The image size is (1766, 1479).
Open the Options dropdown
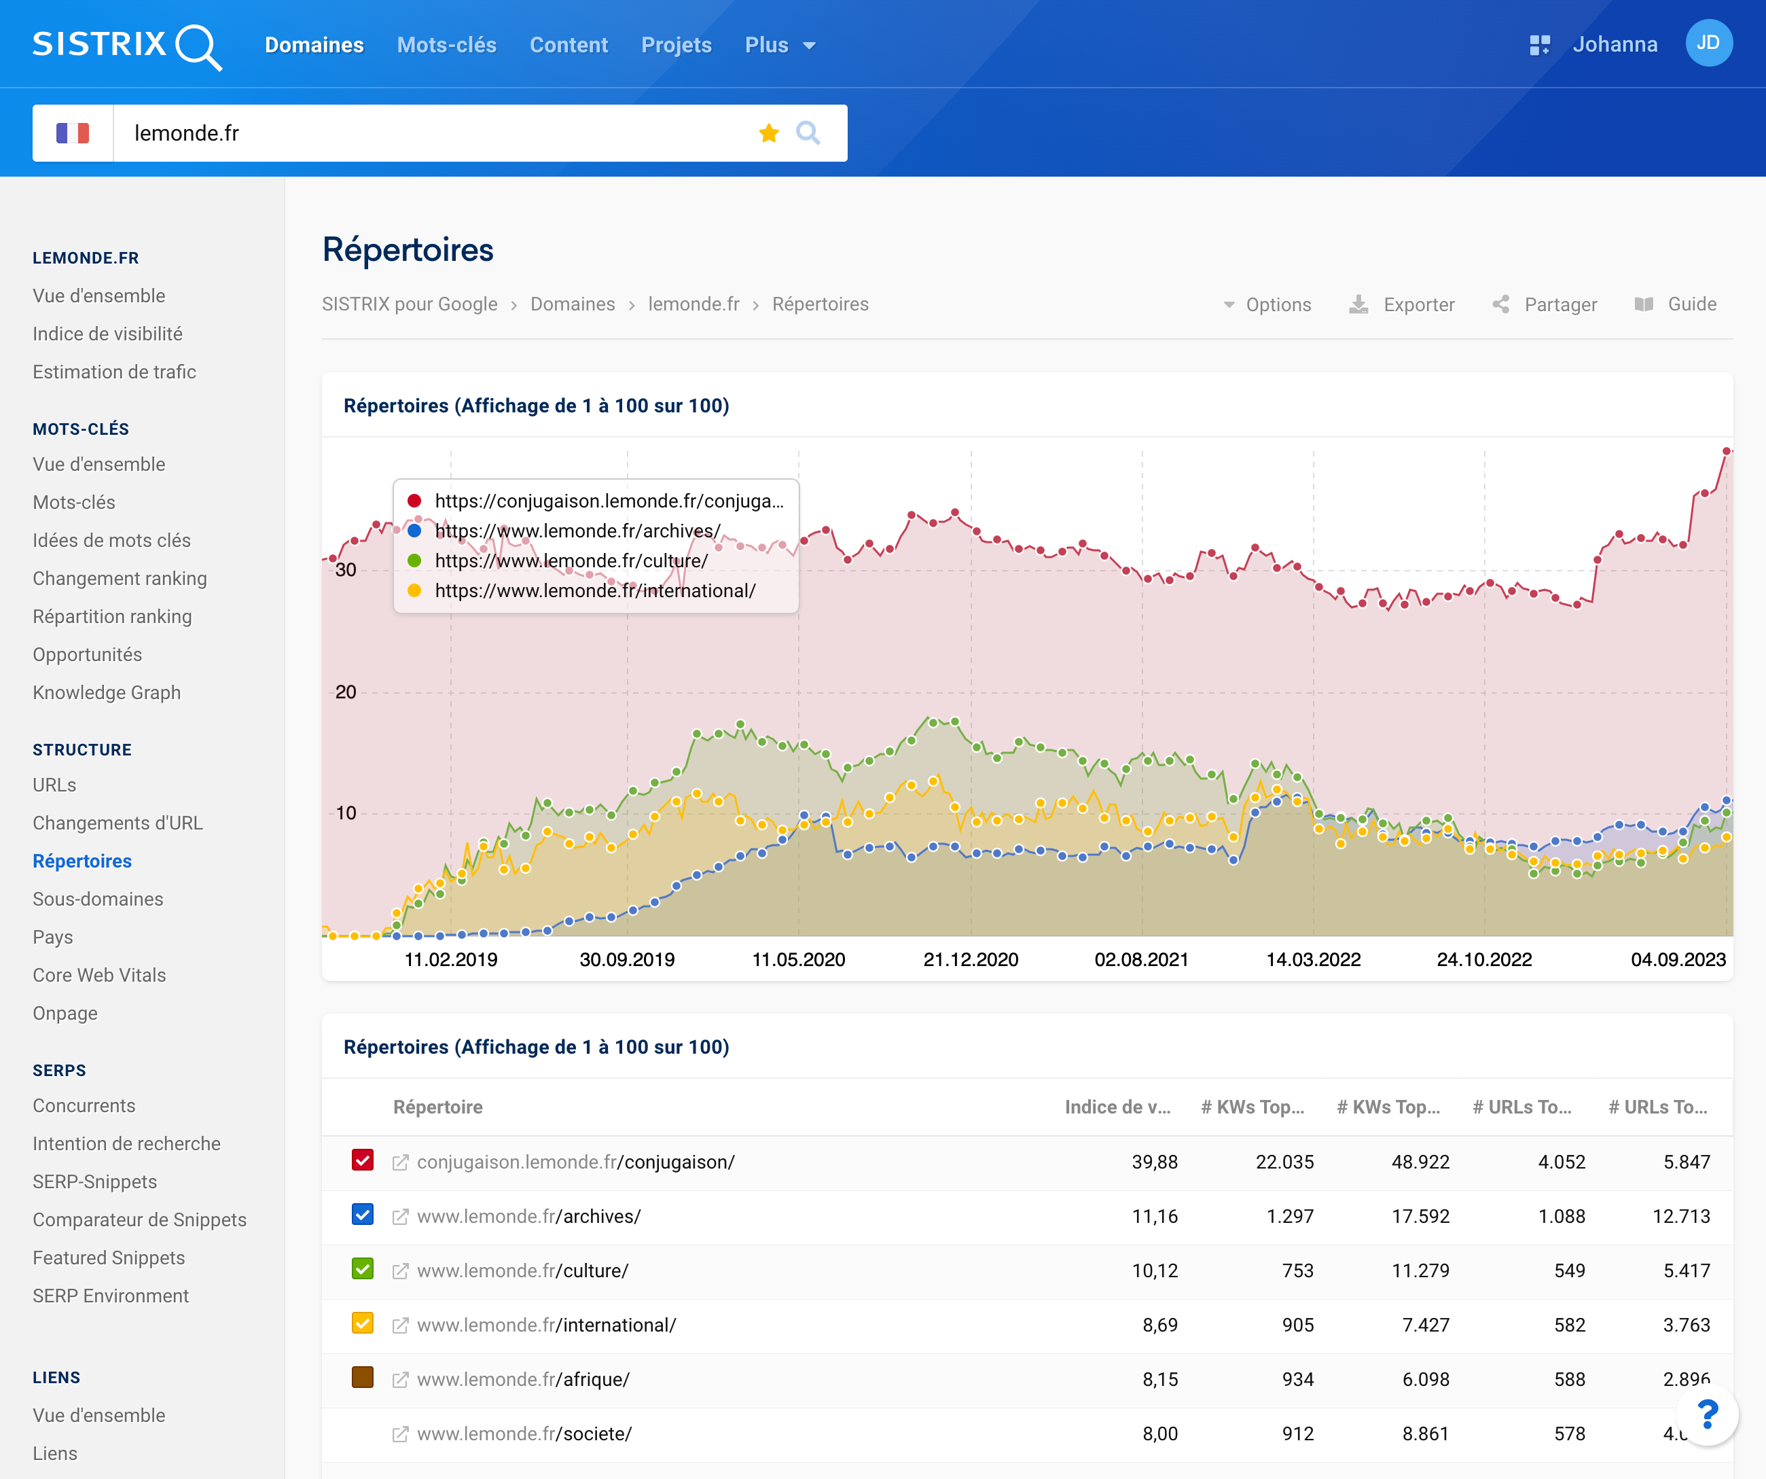1267,304
